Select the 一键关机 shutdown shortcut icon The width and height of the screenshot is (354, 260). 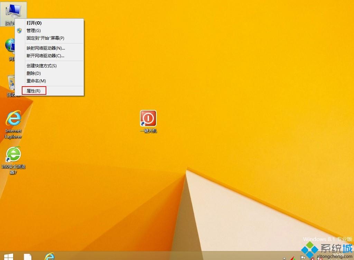click(x=148, y=118)
